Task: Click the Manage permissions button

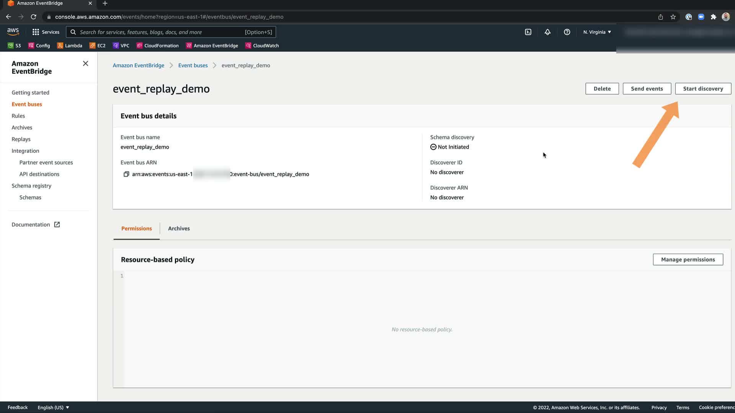Action: [688, 259]
